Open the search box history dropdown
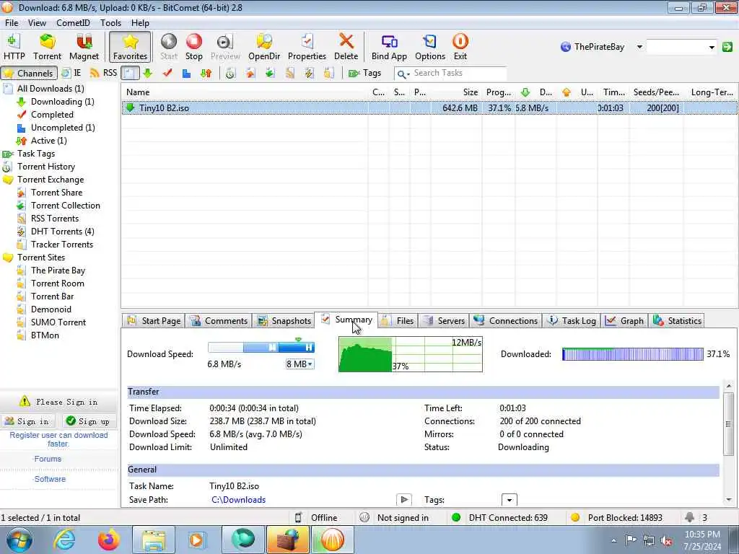The image size is (739, 554). pos(712,47)
